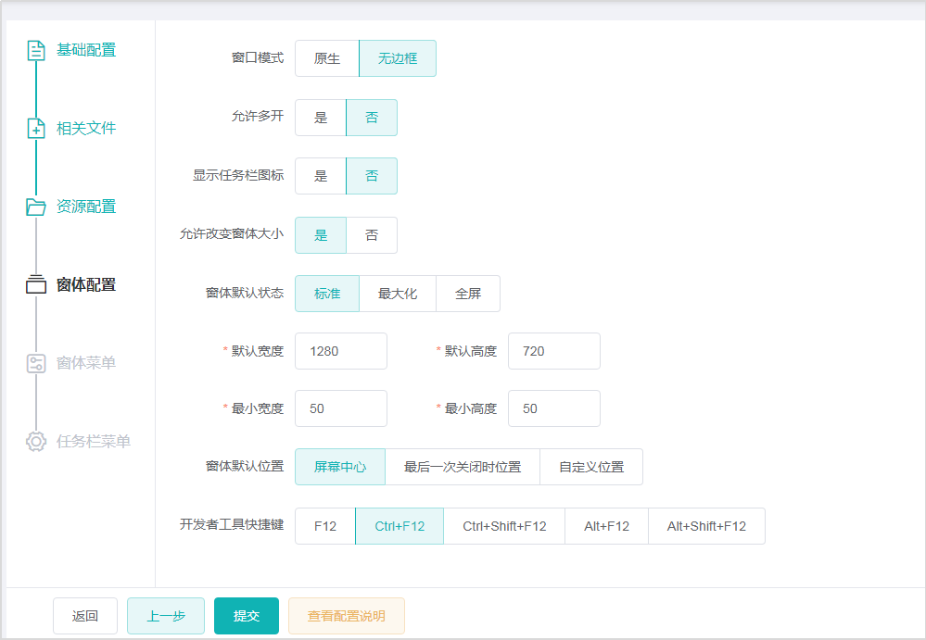The height and width of the screenshot is (640, 926).
Task: Go to 资源配置 step label
Action: click(x=86, y=207)
